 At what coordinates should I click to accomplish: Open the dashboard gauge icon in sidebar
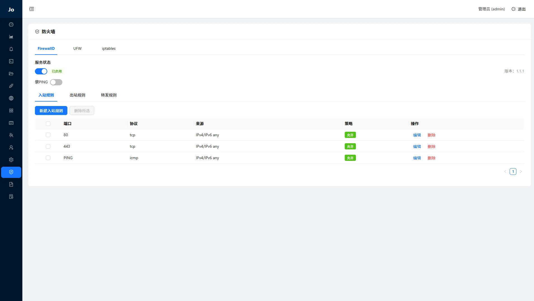[x=11, y=25]
